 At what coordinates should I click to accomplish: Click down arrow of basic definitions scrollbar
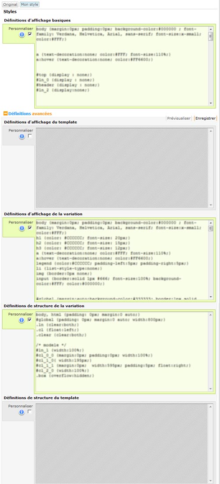tap(211, 103)
